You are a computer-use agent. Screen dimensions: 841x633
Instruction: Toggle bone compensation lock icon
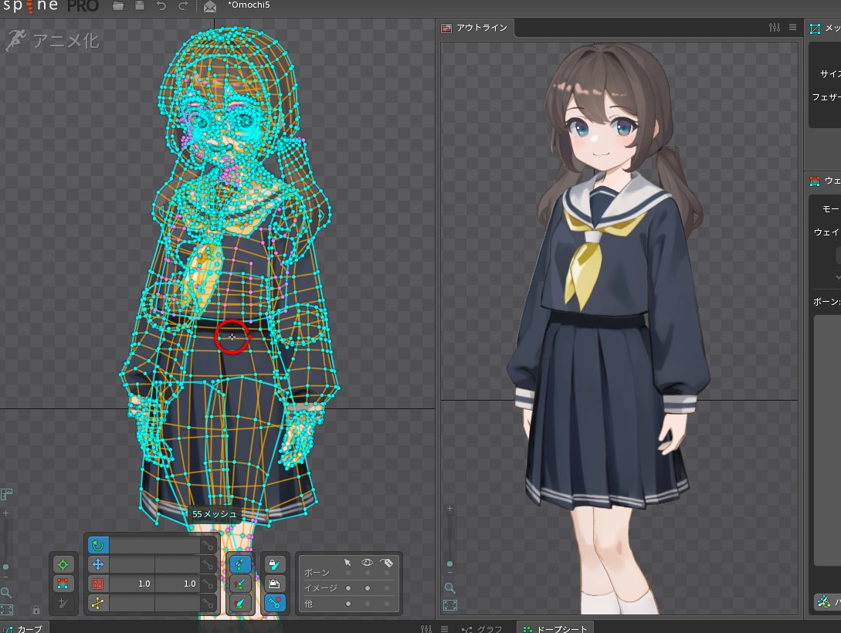[275, 564]
